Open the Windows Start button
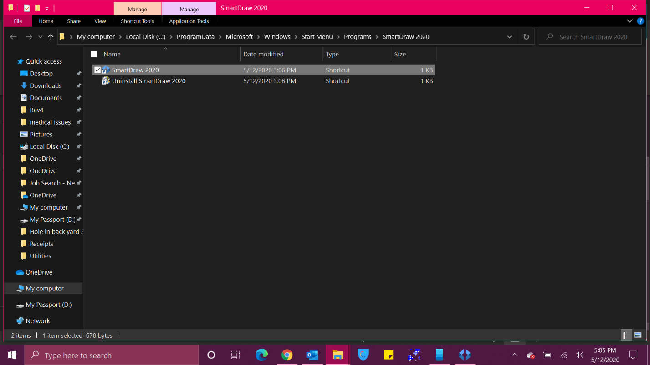The image size is (650, 365). pos(12,355)
